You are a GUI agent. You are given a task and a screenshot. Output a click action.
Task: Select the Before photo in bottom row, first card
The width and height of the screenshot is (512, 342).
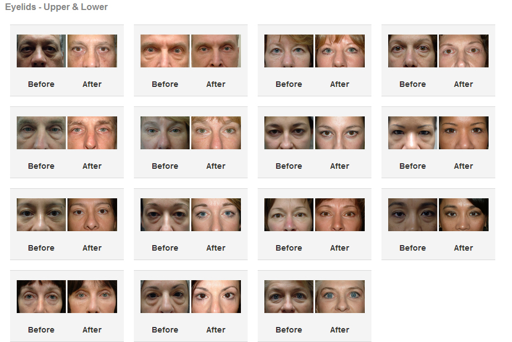41,296
